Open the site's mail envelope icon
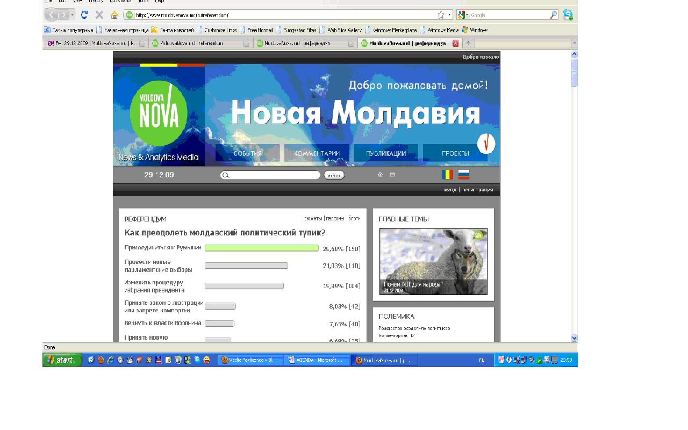Screen dimensions: 688x430 click(x=392, y=175)
